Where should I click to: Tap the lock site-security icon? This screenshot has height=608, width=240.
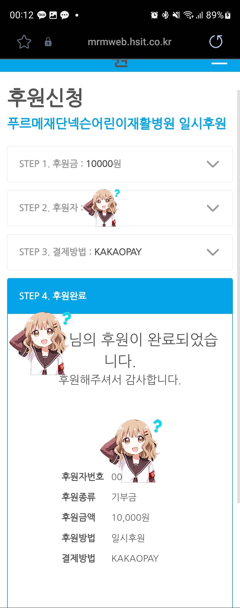click(48, 42)
